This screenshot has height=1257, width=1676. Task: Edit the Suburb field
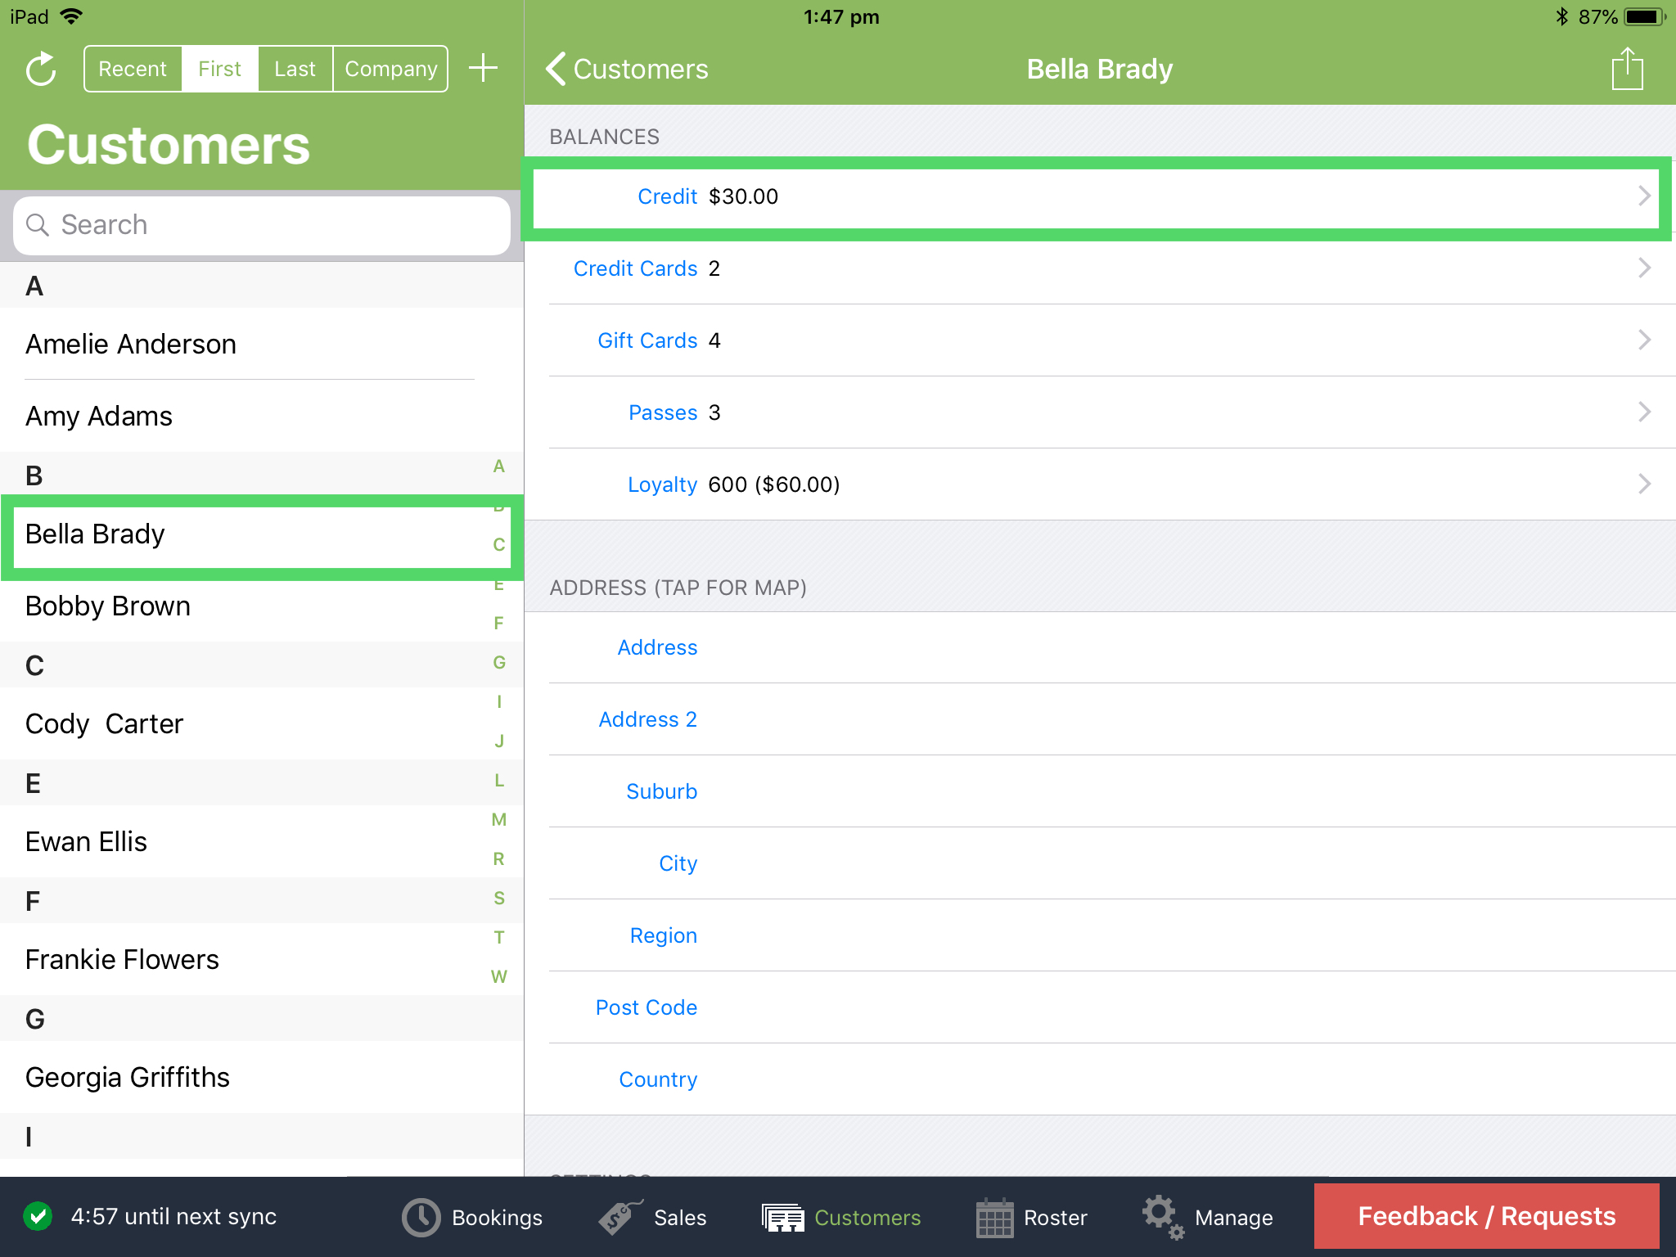(1100, 791)
